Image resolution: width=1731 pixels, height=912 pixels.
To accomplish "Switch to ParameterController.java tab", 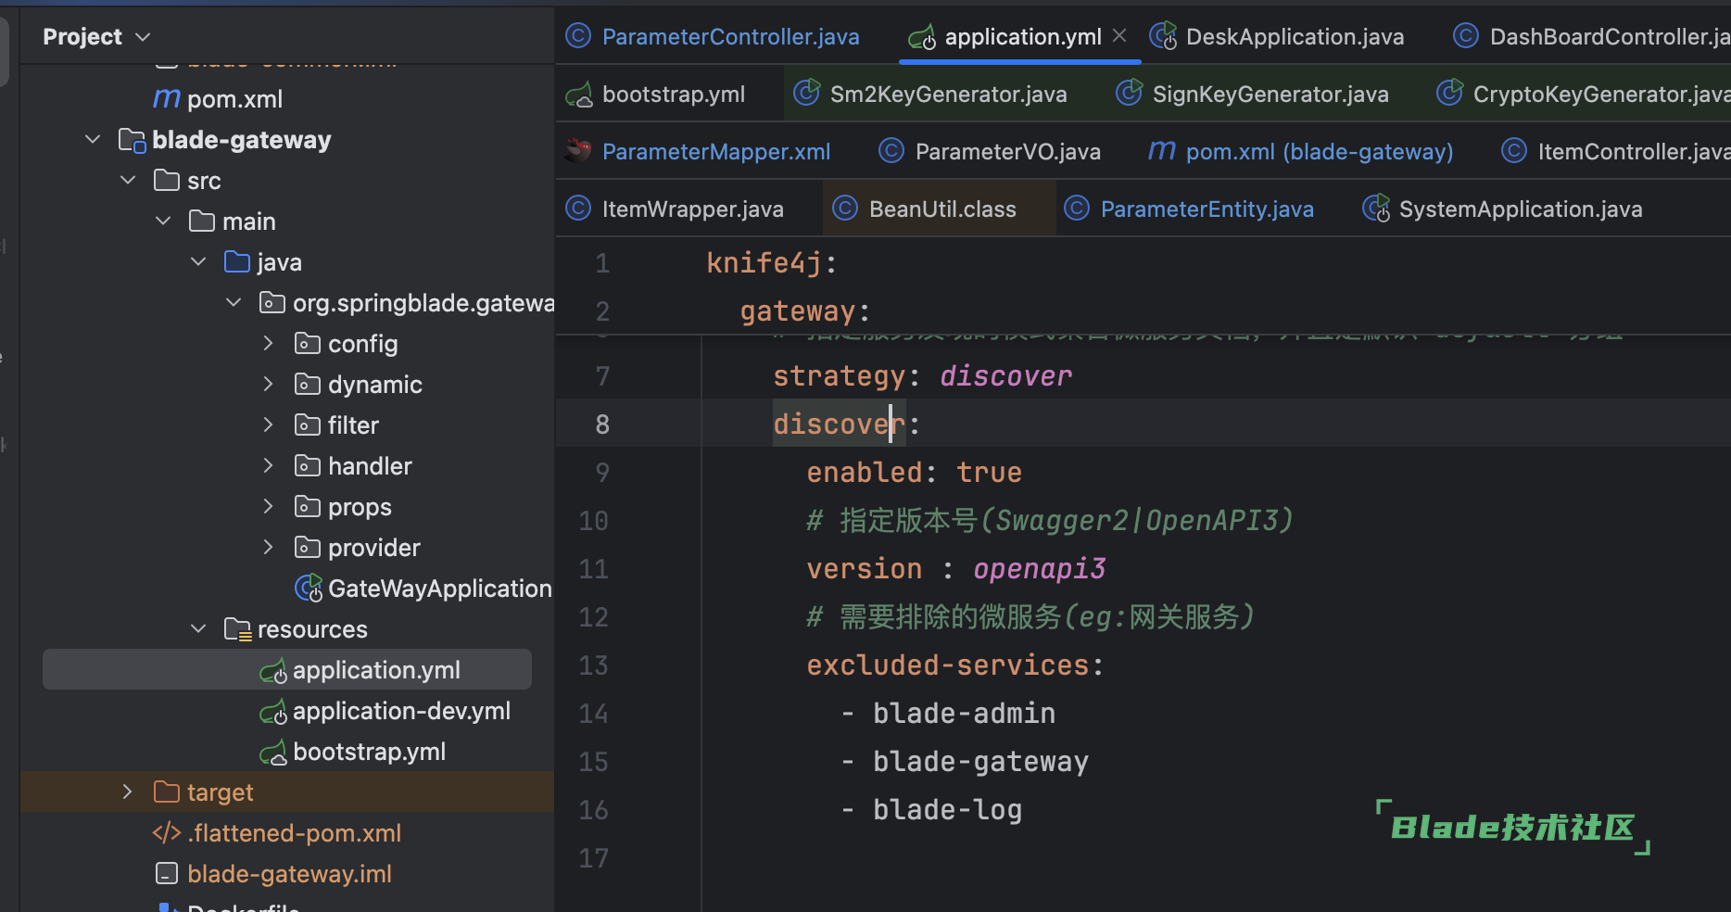I will (x=712, y=37).
